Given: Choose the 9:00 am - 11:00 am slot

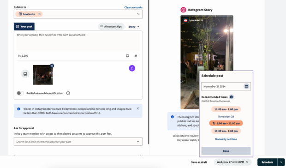Looking at the screenshot, I should pyautogui.click(x=226, y=123).
